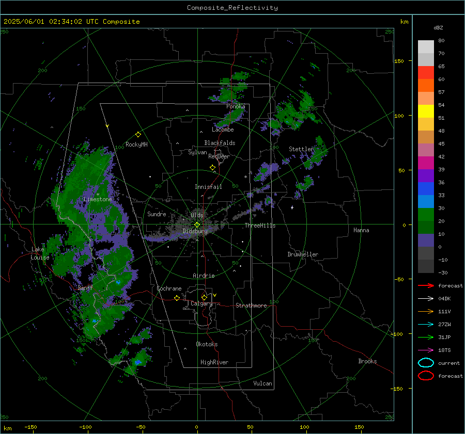Click the Airdrie label

pyautogui.click(x=204, y=276)
